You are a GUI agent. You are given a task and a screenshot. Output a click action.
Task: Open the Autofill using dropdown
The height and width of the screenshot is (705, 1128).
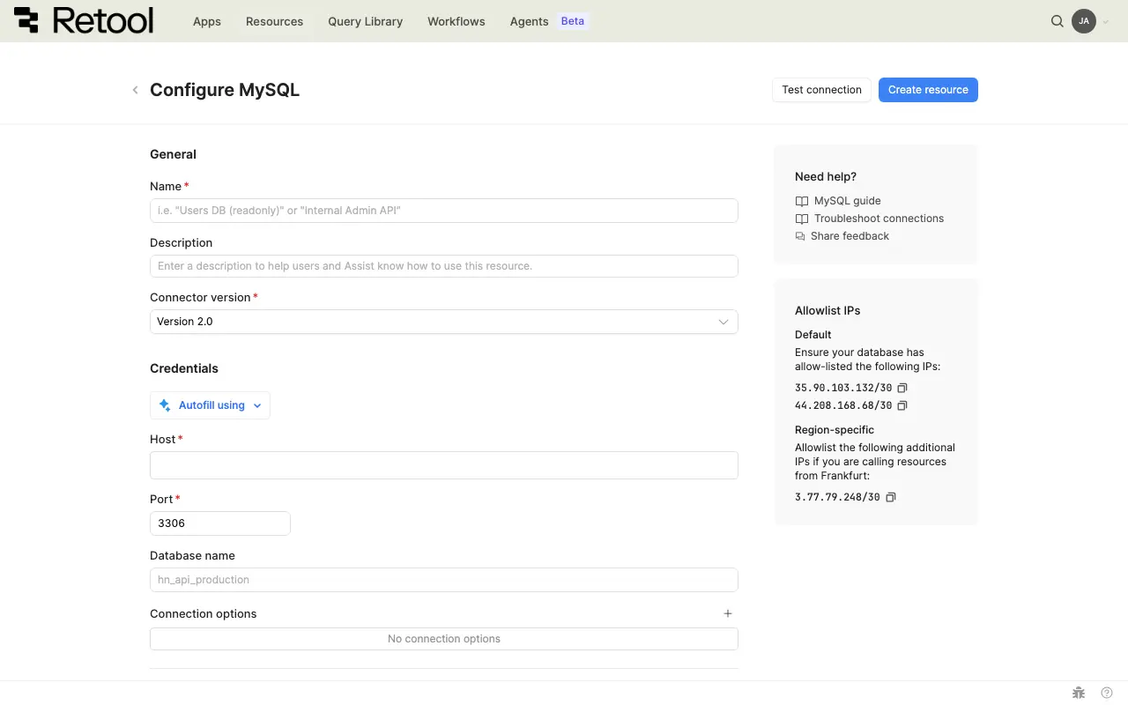(211, 405)
